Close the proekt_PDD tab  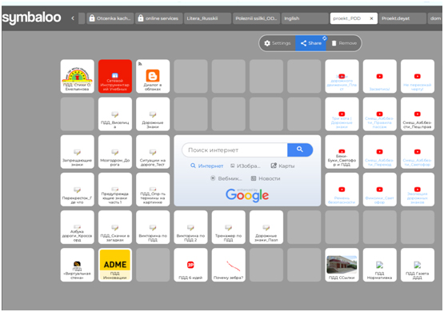click(x=371, y=18)
